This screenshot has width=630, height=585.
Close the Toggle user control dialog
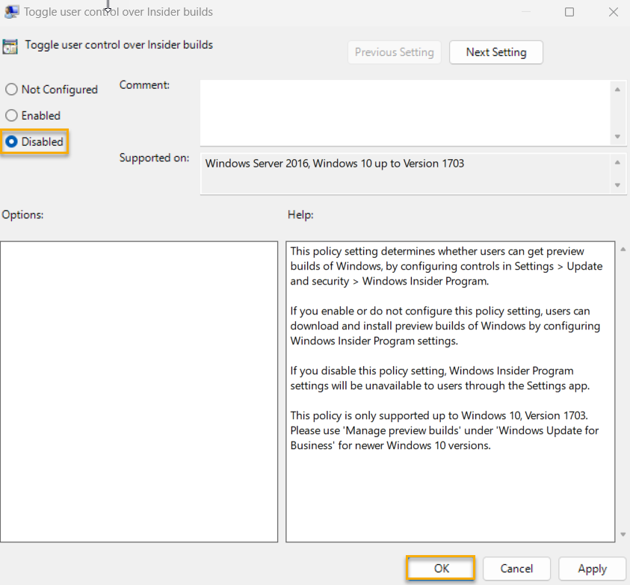pos(613,11)
